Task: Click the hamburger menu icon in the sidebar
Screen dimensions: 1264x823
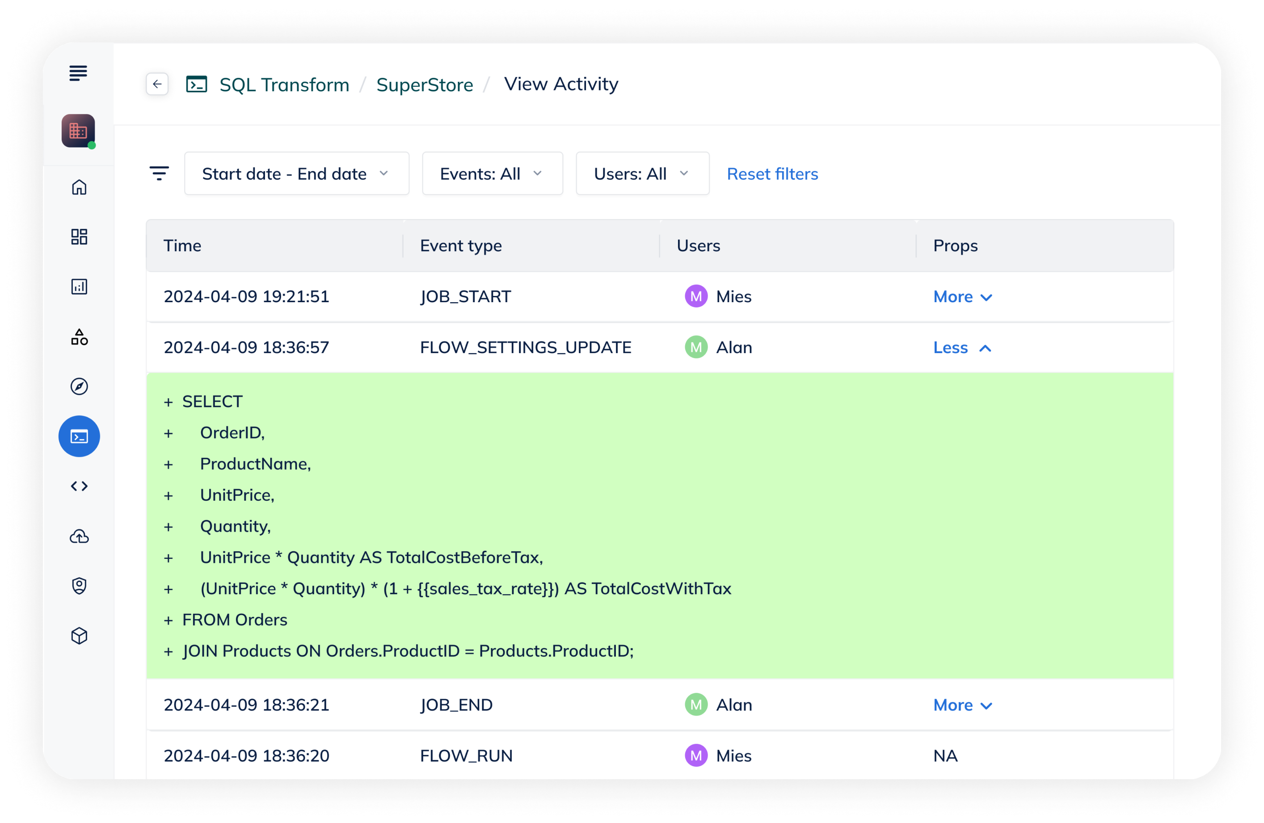Action: (78, 73)
